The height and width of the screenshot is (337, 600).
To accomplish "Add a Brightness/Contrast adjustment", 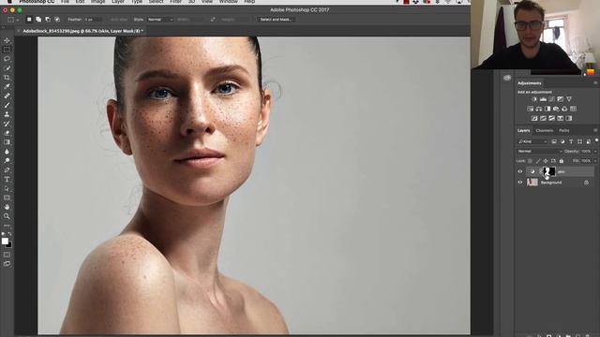I will tap(534, 99).
